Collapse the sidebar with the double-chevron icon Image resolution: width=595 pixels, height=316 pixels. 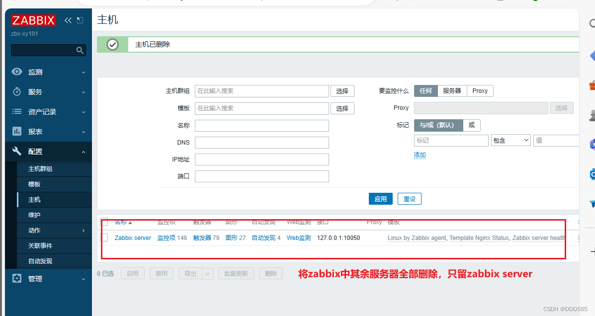pyautogui.click(x=68, y=21)
